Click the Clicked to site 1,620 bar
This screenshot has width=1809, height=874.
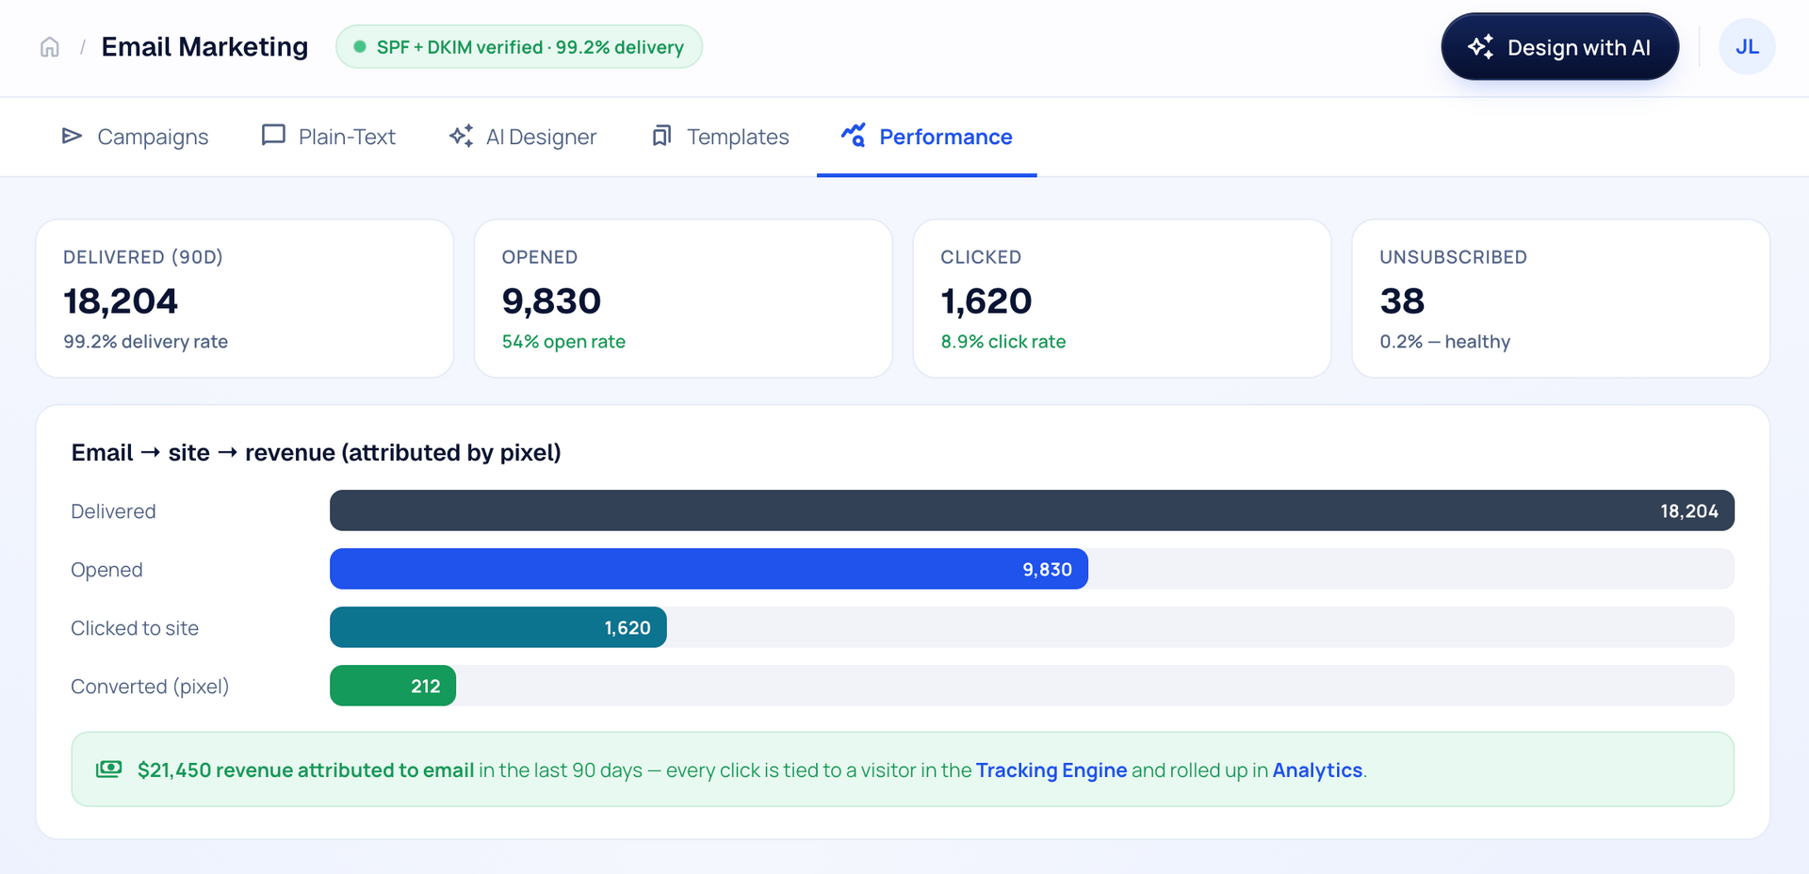[498, 627]
